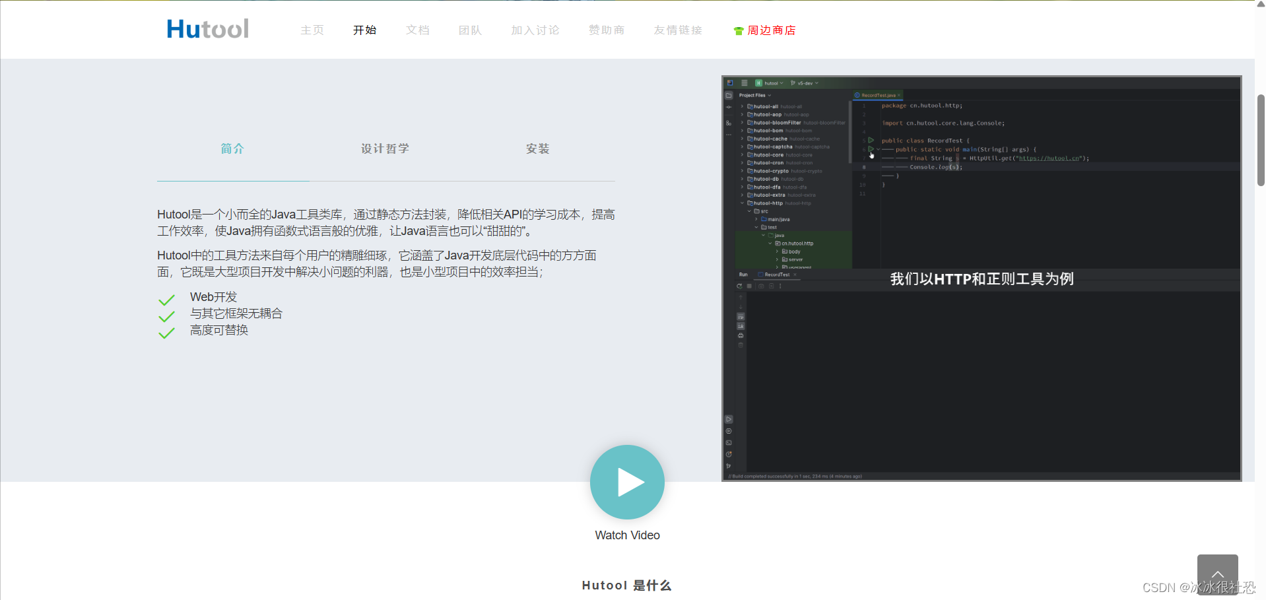
Task: Click the scroll-to-top arrow at bottom right
Action: pos(1216,574)
